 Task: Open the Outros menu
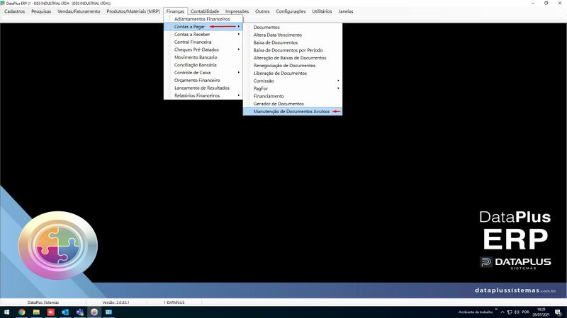pyautogui.click(x=262, y=11)
